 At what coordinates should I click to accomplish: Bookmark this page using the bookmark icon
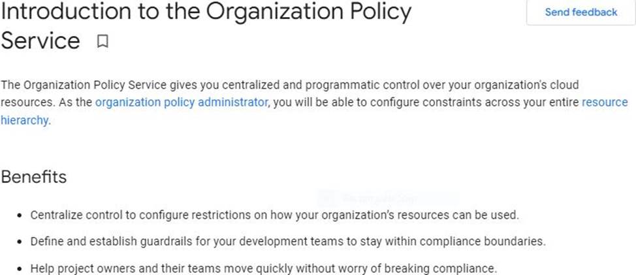pyautogui.click(x=102, y=42)
